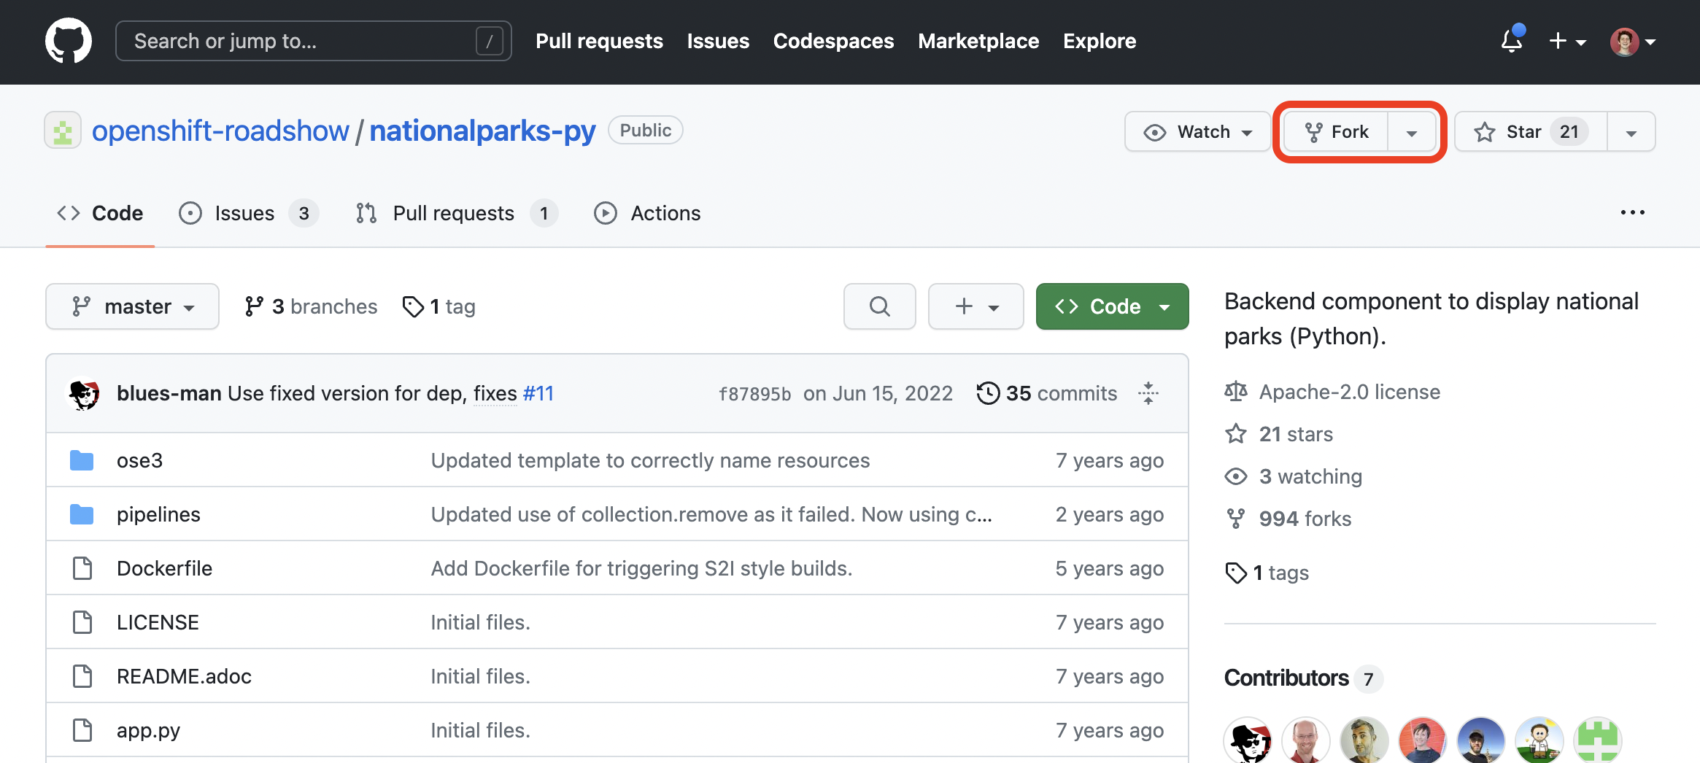1700x763 pixels.
Task: Open the Add file plus dropdown
Action: (x=976, y=306)
